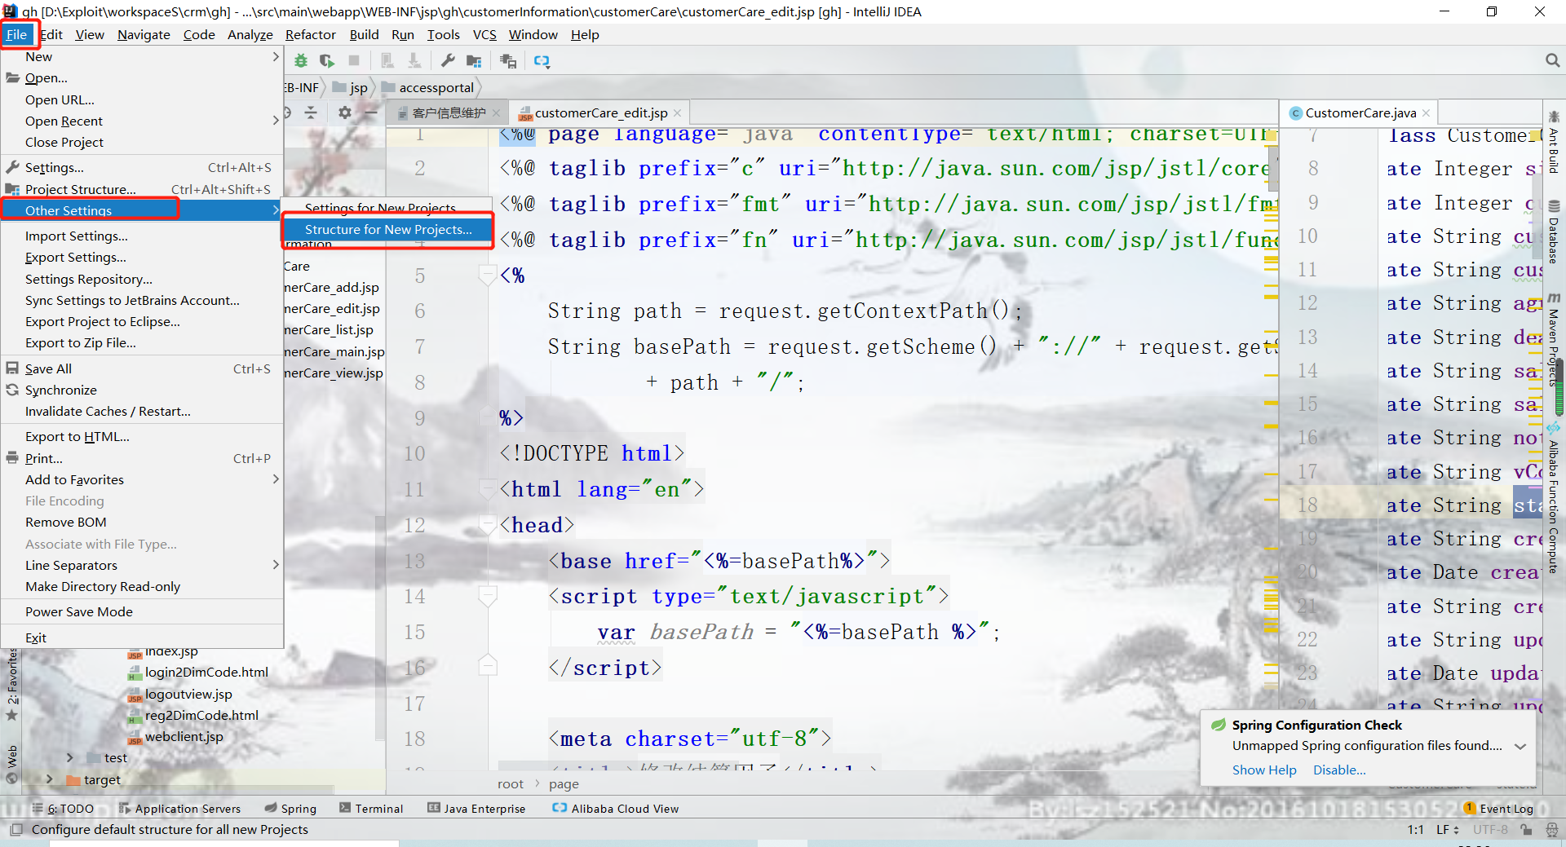Expand the test folder in project tree
Screen dimensions: 1566x847
pos(70,758)
